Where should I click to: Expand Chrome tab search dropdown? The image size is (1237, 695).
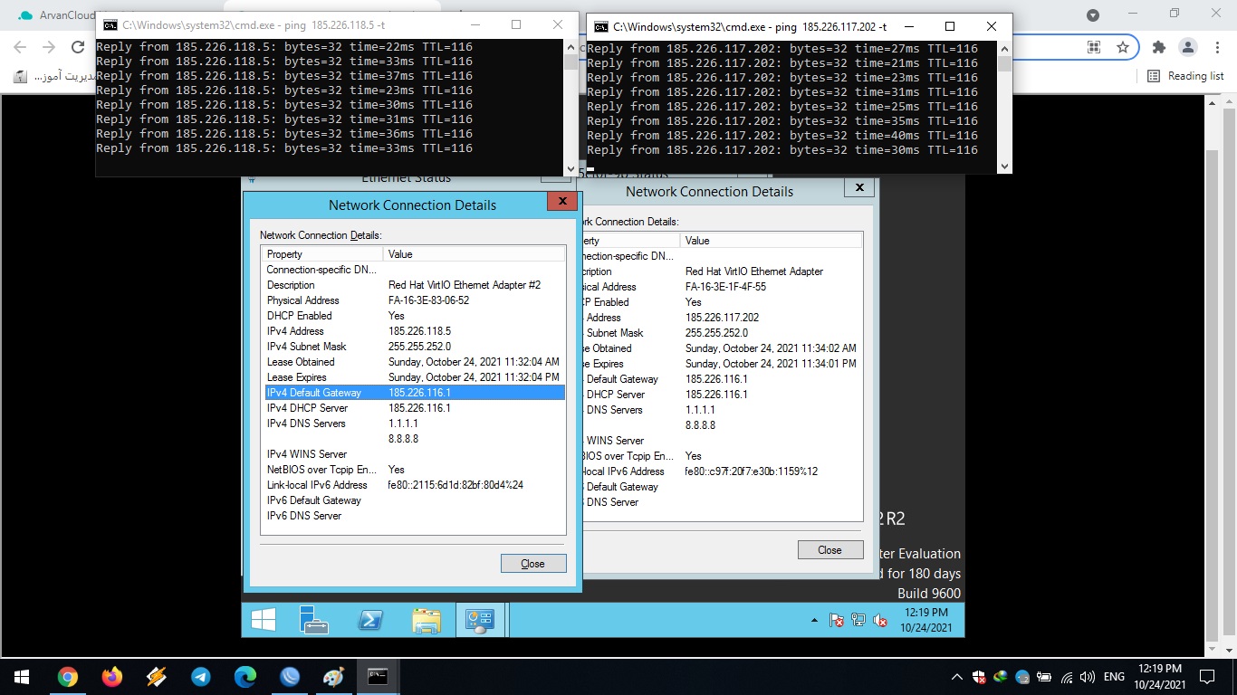1093,14
